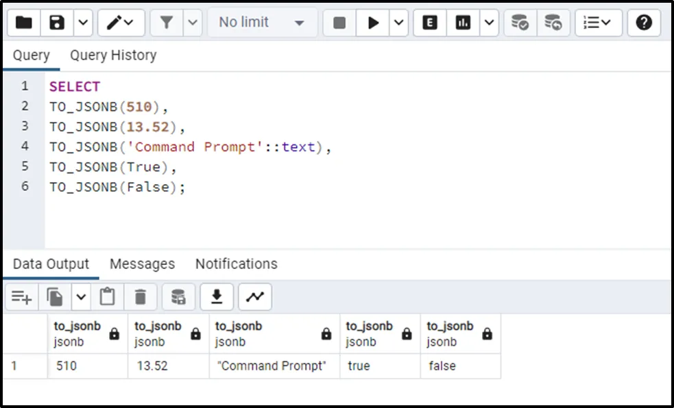The width and height of the screenshot is (674, 408).
Task: Open the filter options dropdown arrow
Action: (193, 23)
